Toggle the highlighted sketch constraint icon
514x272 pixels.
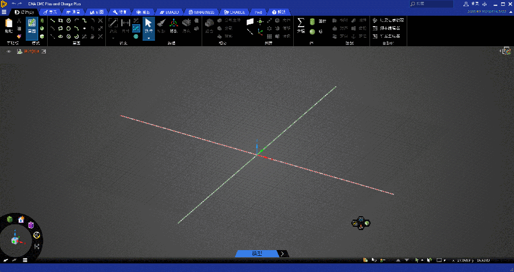[x=136, y=28]
